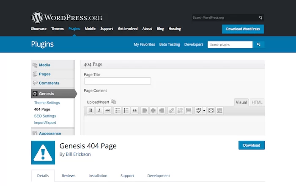Click the blockquote icon in the toolbar
Screen dimensions: 296x186
pyautogui.click(x=135, y=110)
